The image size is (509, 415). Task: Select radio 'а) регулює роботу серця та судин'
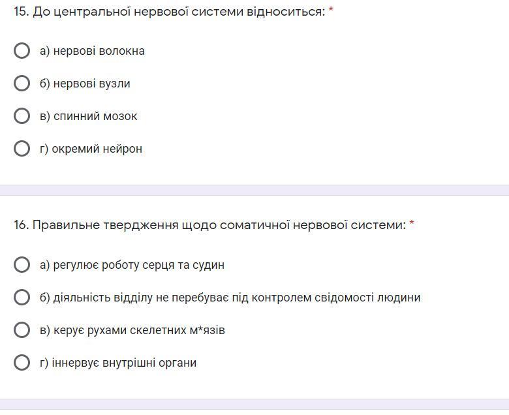(x=22, y=265)
